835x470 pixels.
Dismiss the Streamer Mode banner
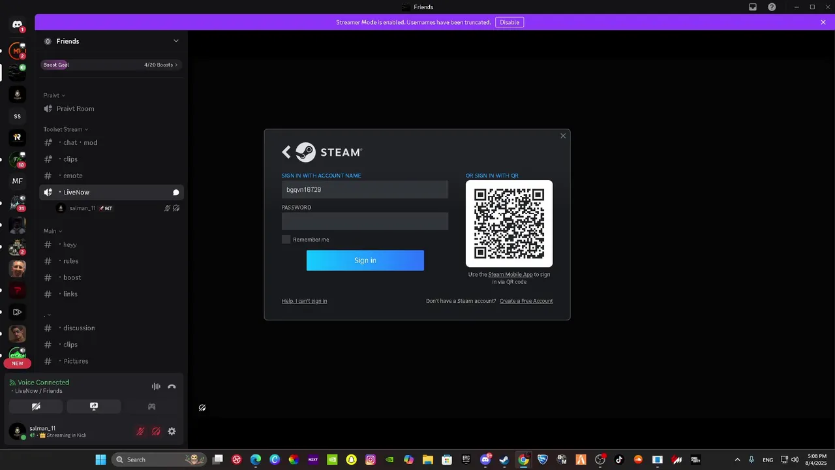823,22
